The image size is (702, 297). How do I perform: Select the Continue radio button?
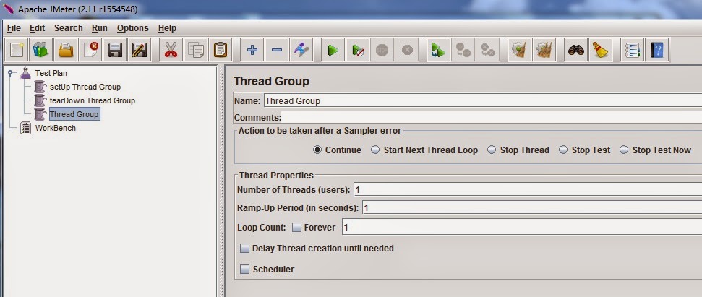[317, 150]
